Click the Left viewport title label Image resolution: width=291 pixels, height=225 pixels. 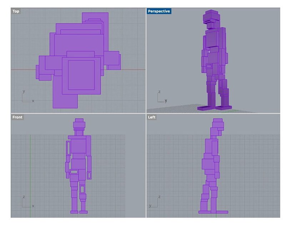pyautogui.click(x=152, y=117)
